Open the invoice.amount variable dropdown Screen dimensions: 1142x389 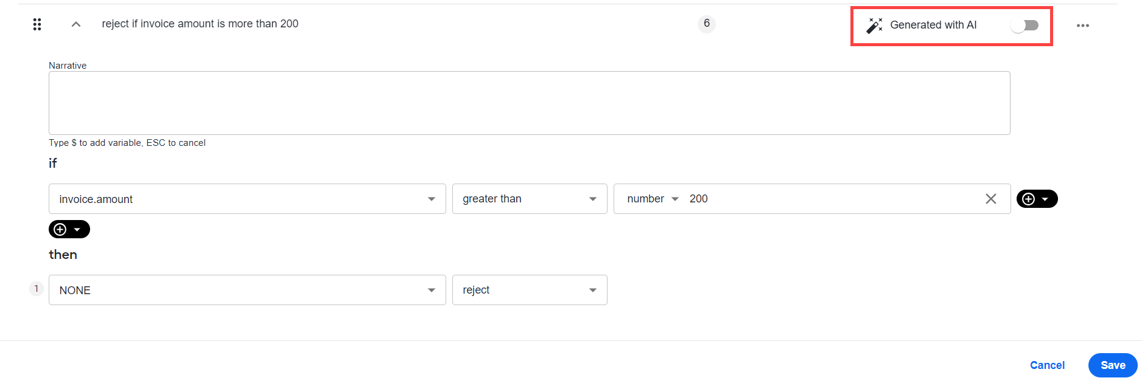click(x=247, y=199)
